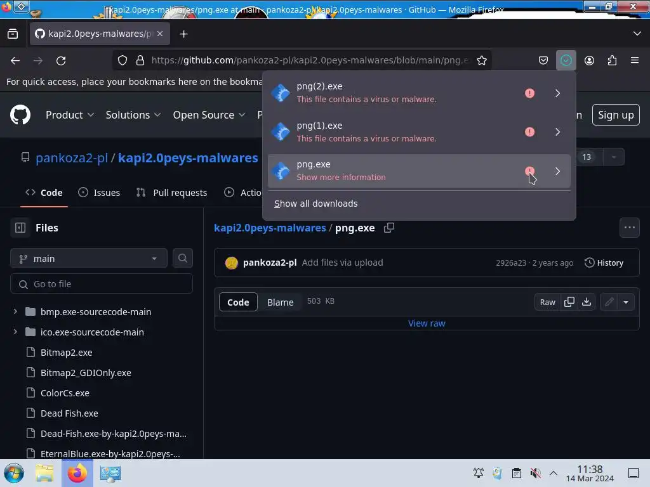
Task: Open Dead Fish.exe file
Action: 69,413
